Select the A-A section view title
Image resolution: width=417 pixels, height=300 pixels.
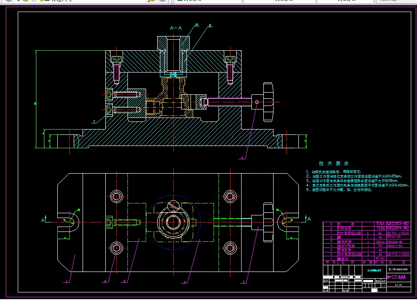coord(176,28)
